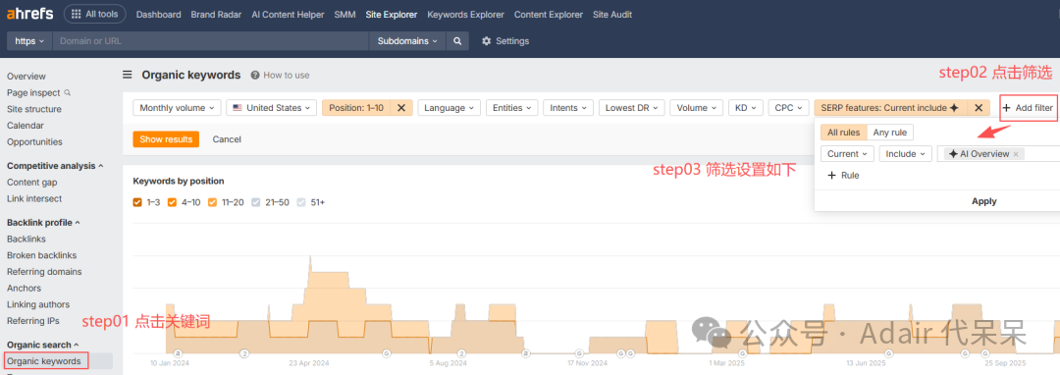Click the Ahrefs logo

pyautogui.click(x=30, y=14)
